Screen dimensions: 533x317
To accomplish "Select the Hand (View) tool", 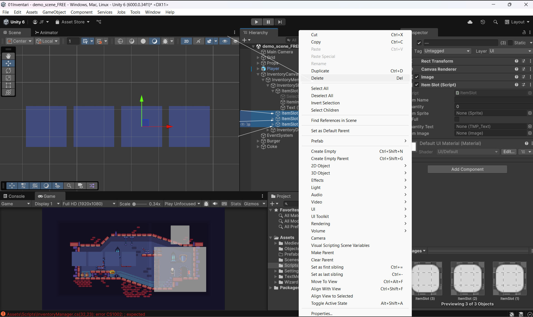I will click(8, 56).
